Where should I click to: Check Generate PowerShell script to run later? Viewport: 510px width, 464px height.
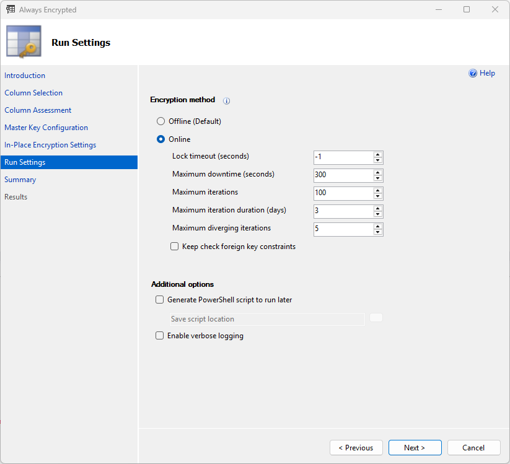(159, 299)
